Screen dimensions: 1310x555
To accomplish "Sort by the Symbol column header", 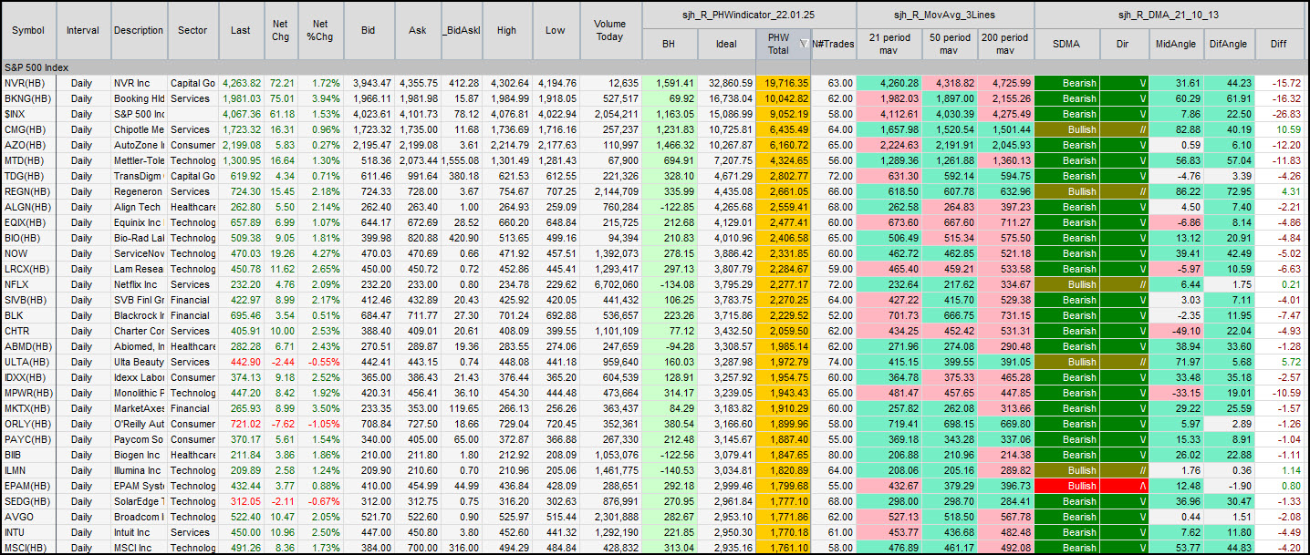I will pos(28,30).
